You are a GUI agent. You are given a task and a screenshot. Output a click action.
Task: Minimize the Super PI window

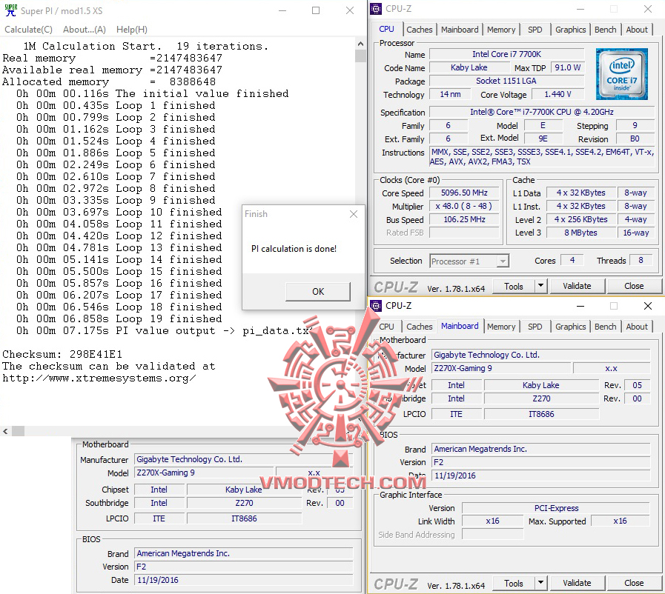click(282, 10)
